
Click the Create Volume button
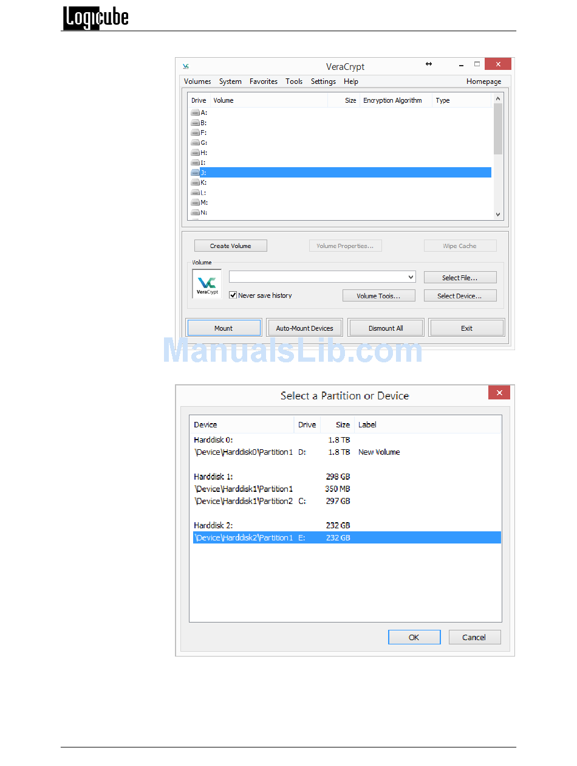[x=231, y=246]
